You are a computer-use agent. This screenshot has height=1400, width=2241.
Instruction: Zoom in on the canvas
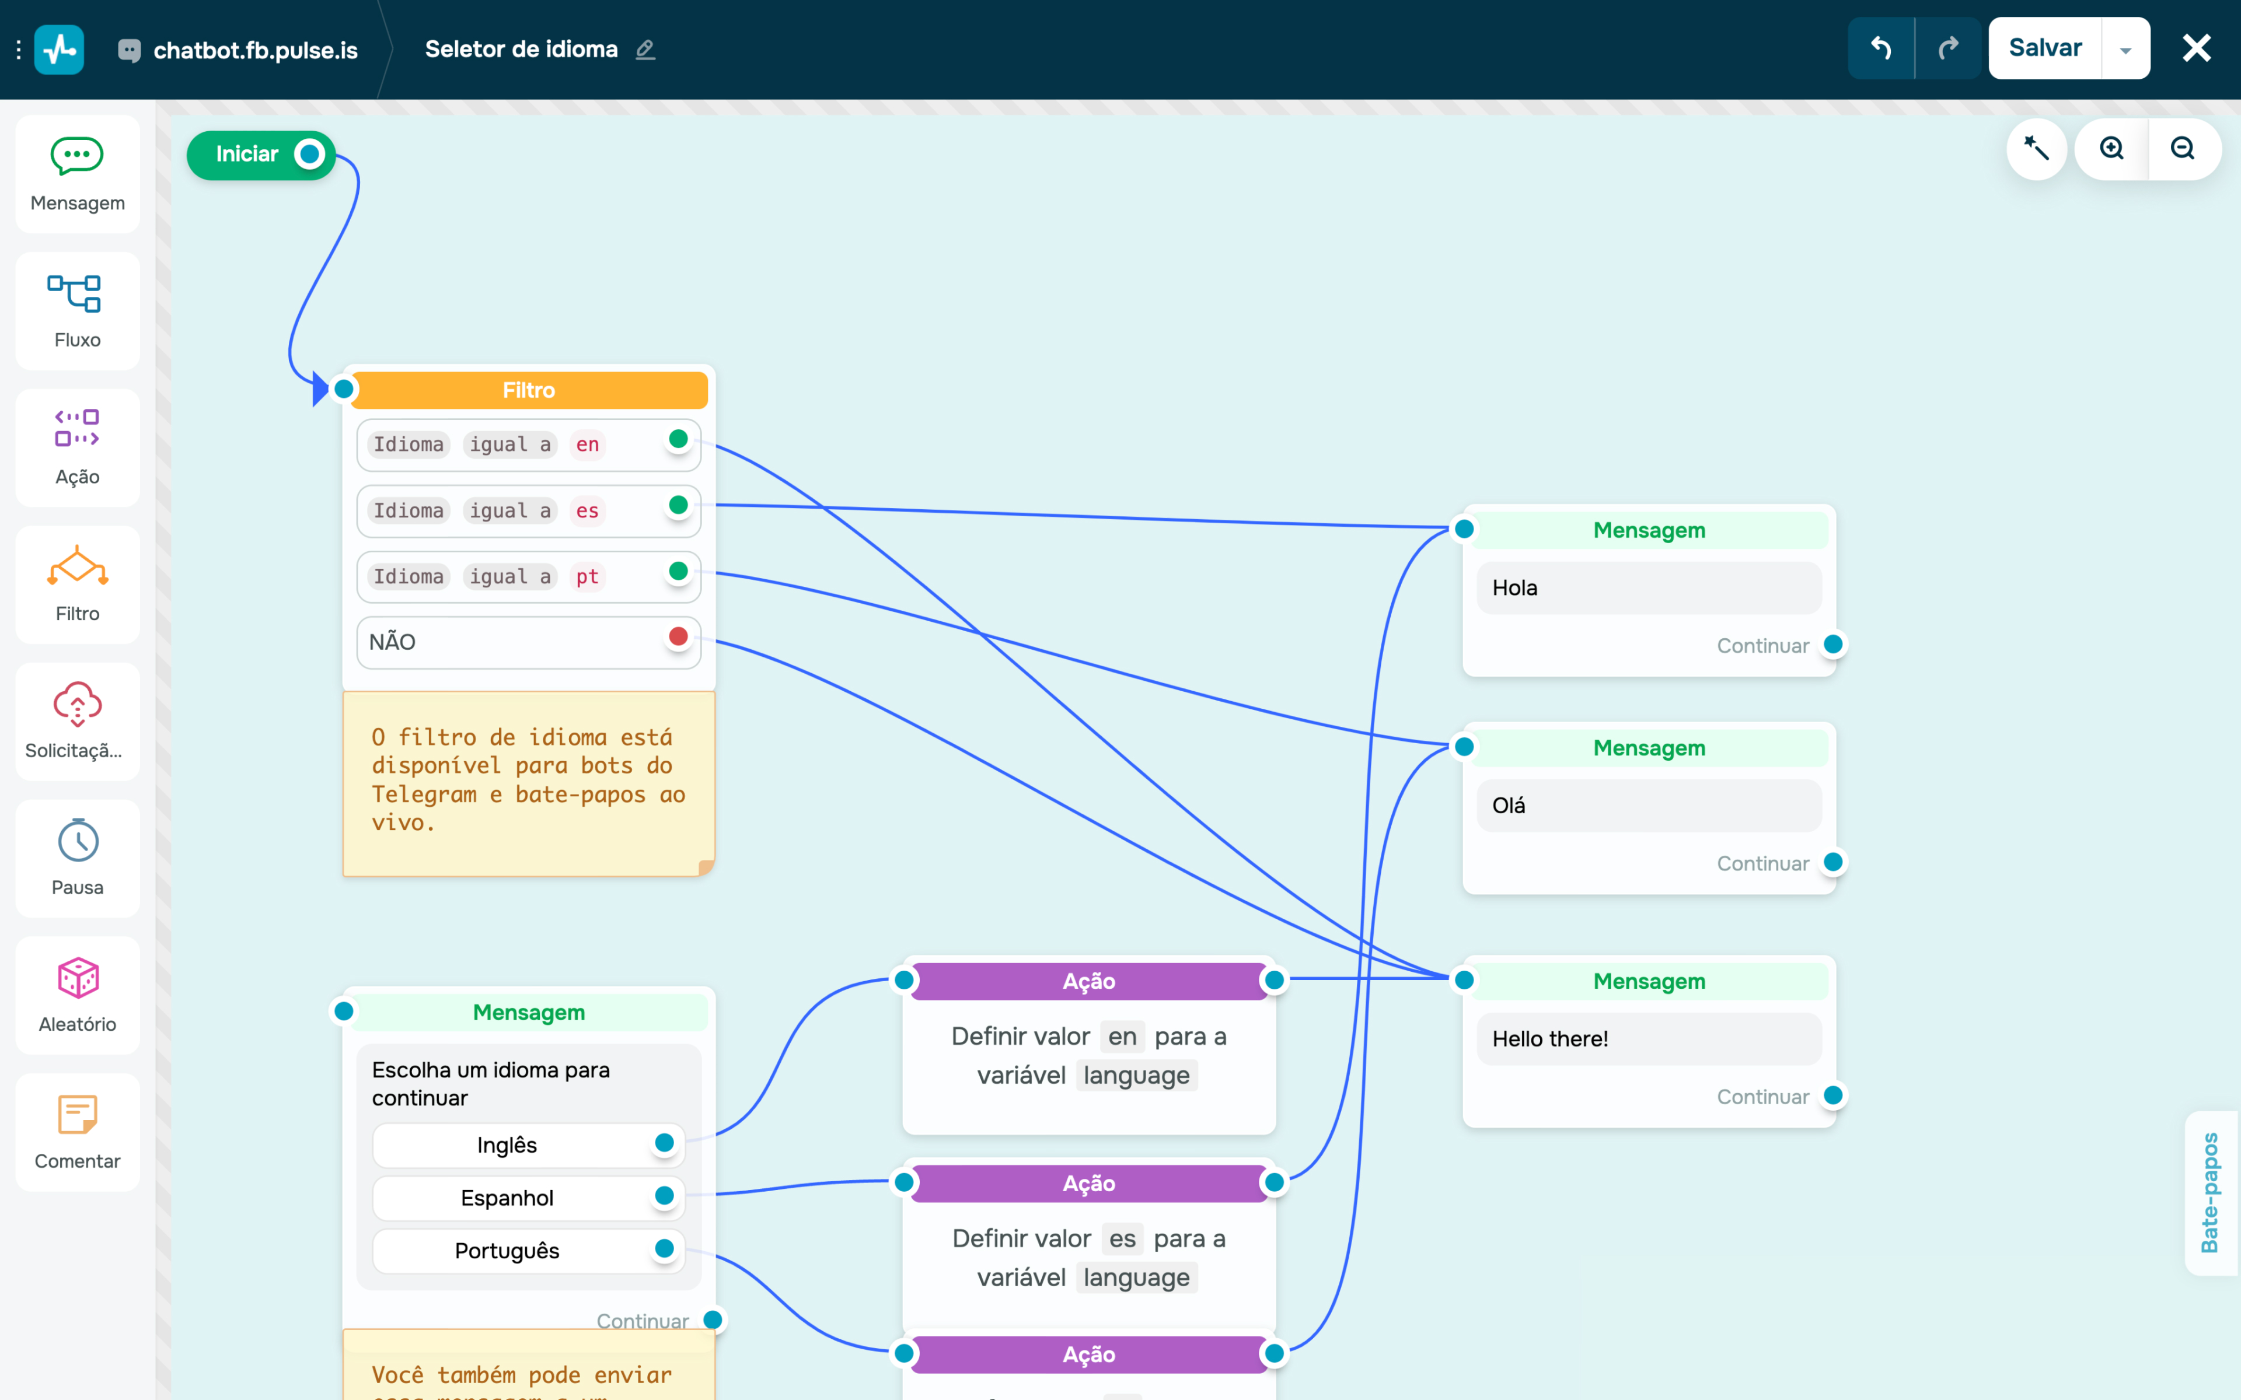(2111, 149)
